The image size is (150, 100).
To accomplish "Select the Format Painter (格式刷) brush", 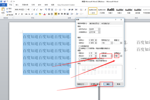I will (7, 15).
